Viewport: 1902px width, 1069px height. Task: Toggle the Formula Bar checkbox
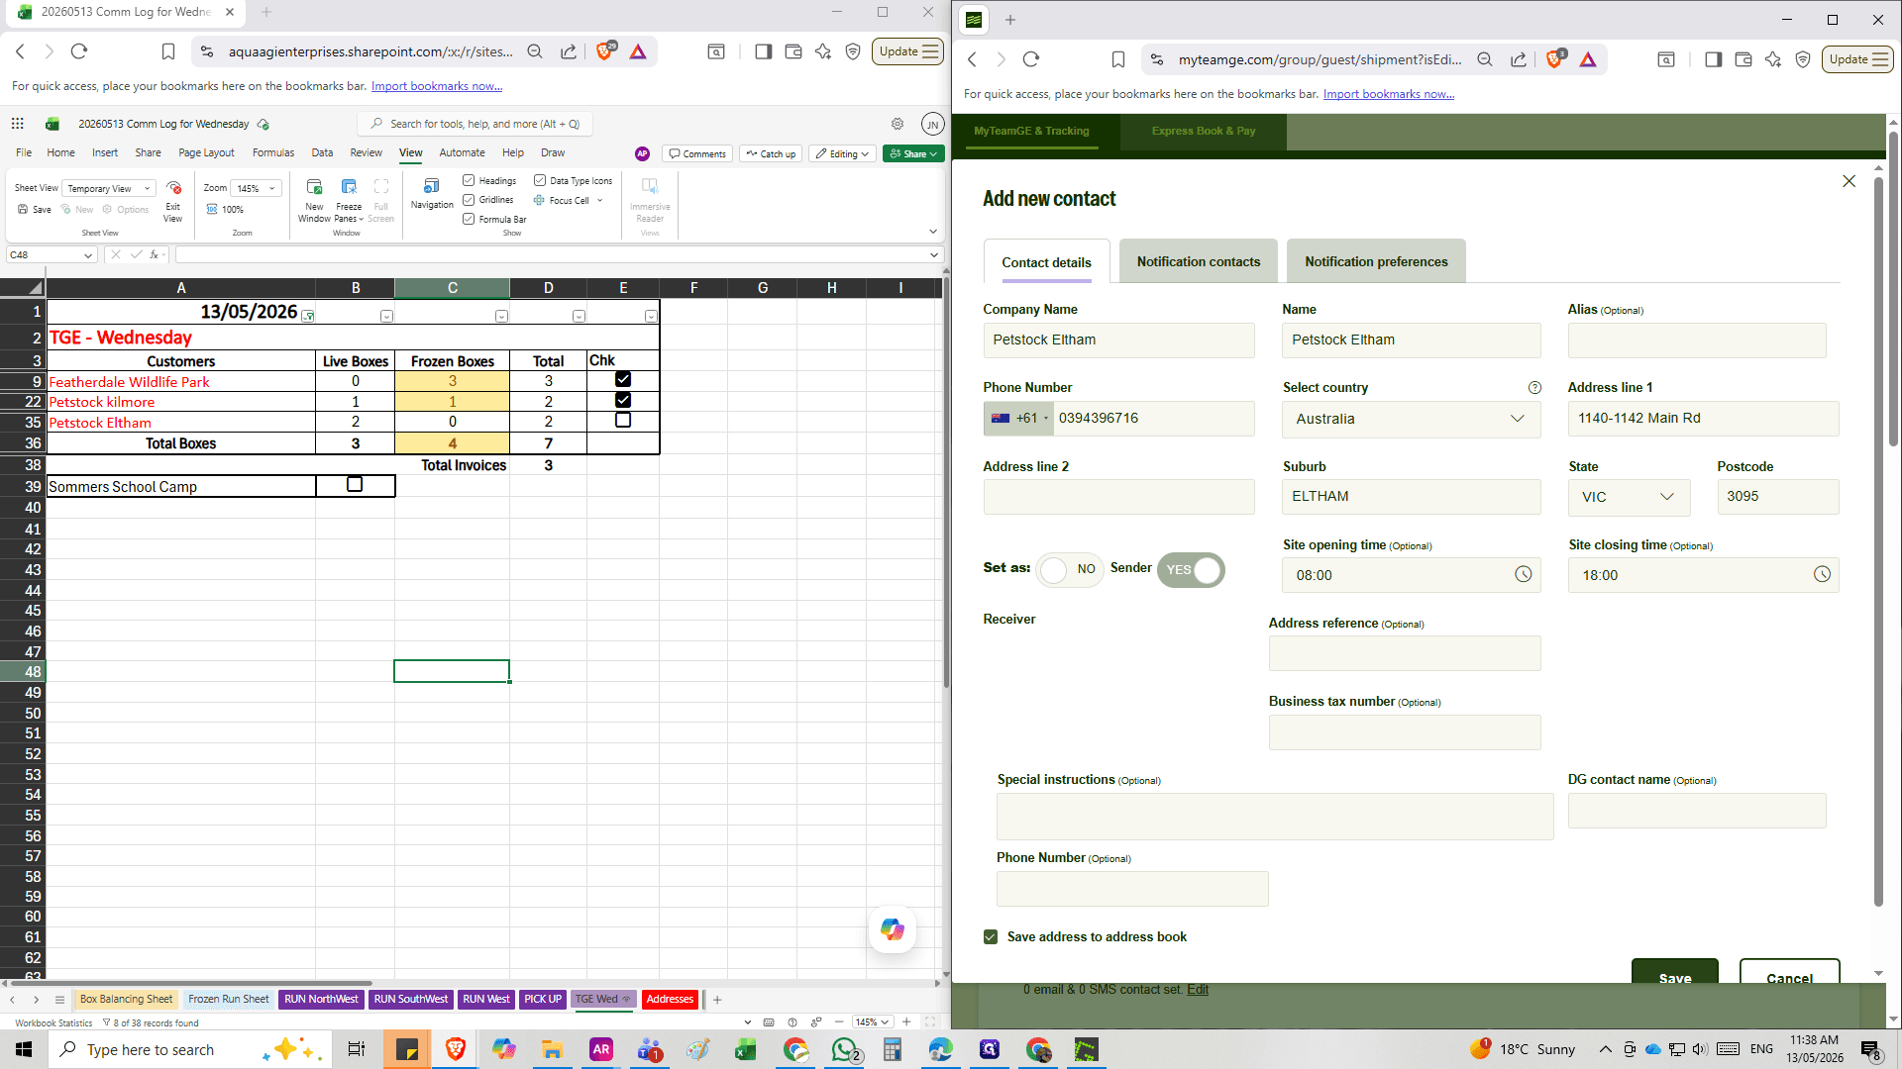tap(469, 219)
